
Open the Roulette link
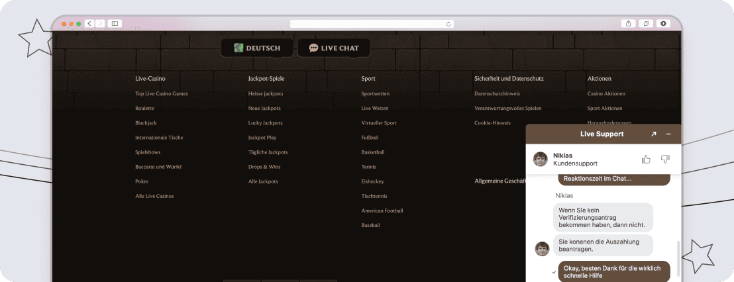[144, 108]
